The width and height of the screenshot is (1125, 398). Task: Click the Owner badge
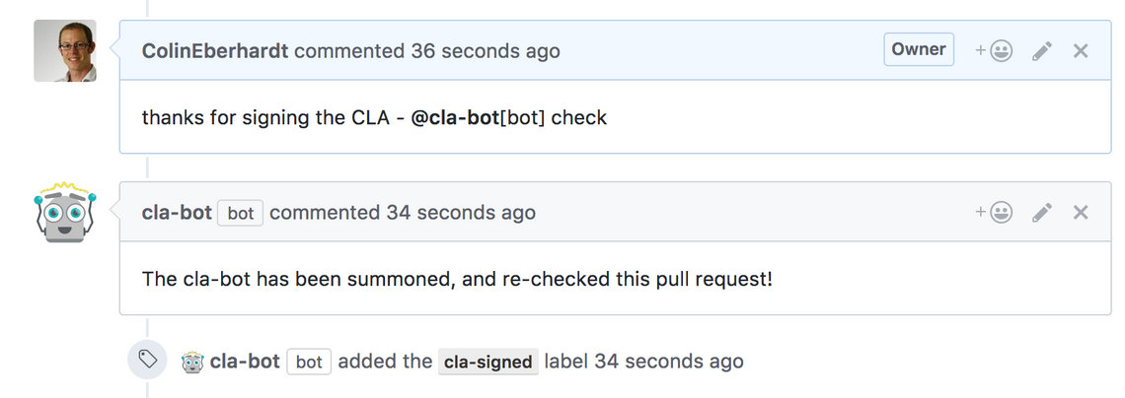coord(918,49)
